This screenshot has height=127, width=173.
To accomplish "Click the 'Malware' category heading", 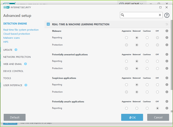I will [x=57, y=31].
